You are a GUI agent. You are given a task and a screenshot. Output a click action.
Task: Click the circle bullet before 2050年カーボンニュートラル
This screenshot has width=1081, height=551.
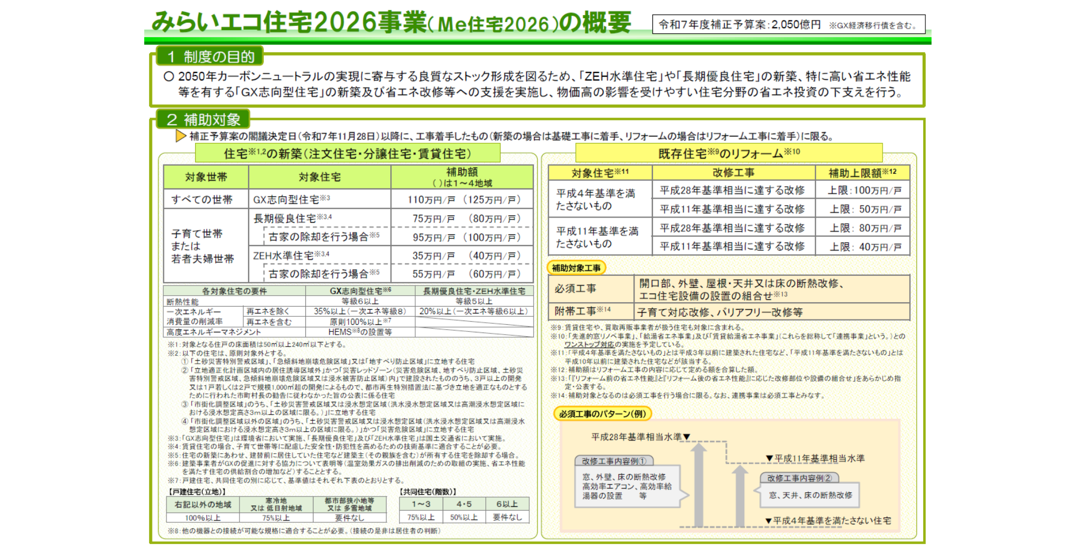(x=169, y=77)
